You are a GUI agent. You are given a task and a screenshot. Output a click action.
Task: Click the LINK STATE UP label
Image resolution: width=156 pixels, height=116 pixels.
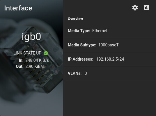(x=27, y=53)
